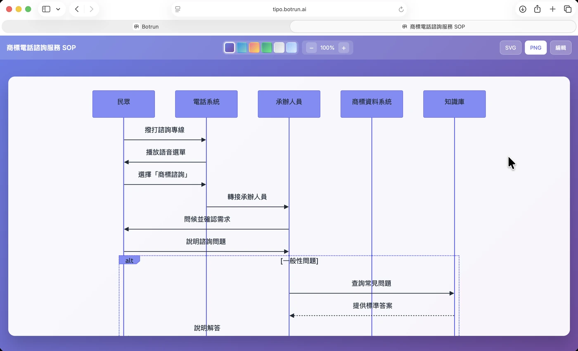Export the diagram as SVG
This screenshot has width=578, height=351.
coord(511,47)
